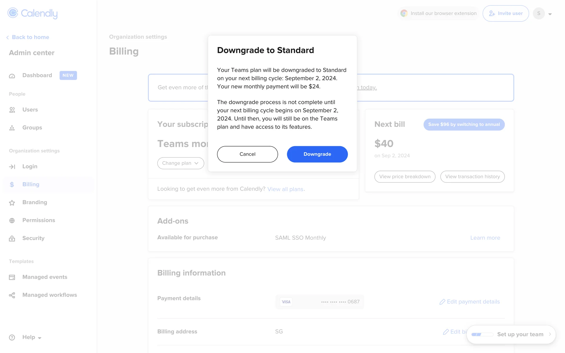This screenshot has width=565, height=353.
Task: Confirm with the blue Downgrade button
Action: (x=317, y=154)
